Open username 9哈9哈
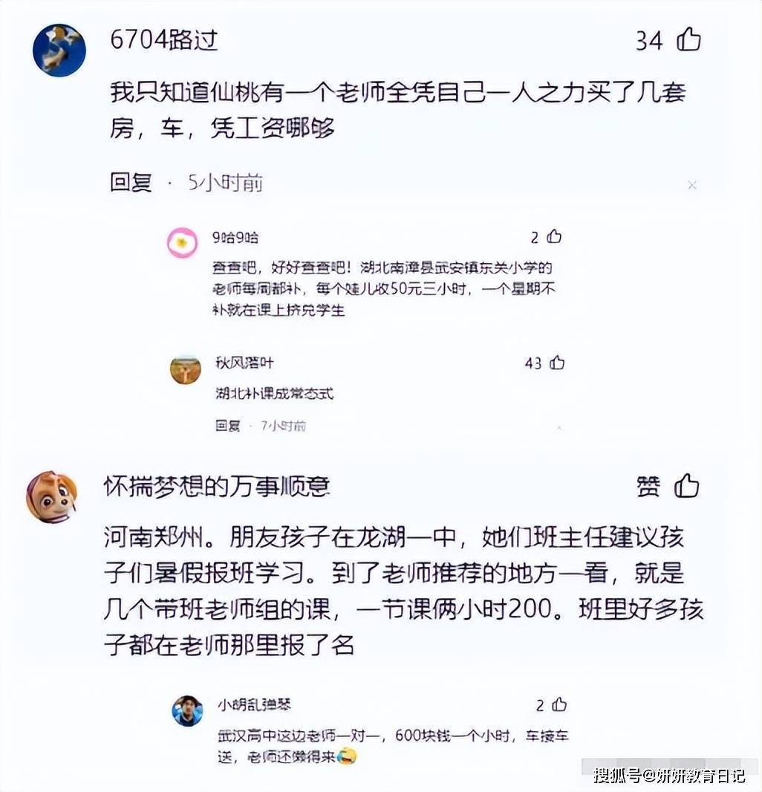 click(x=235, y=237)
